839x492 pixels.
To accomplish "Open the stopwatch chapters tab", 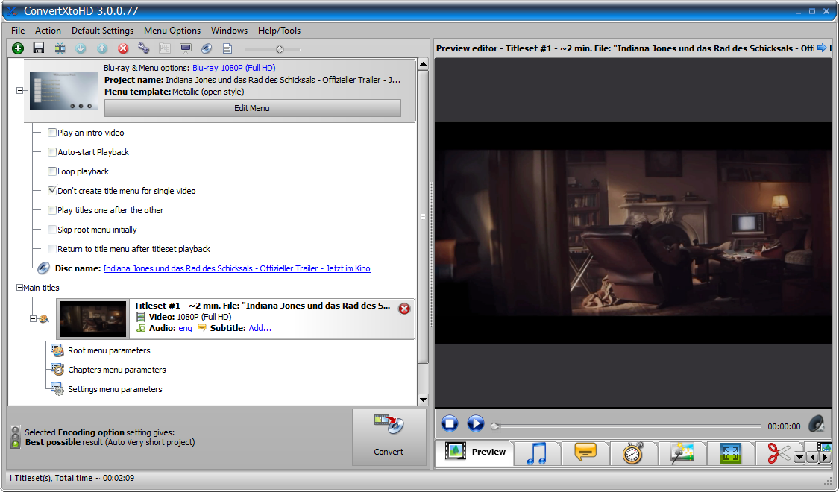I will 633,453.
